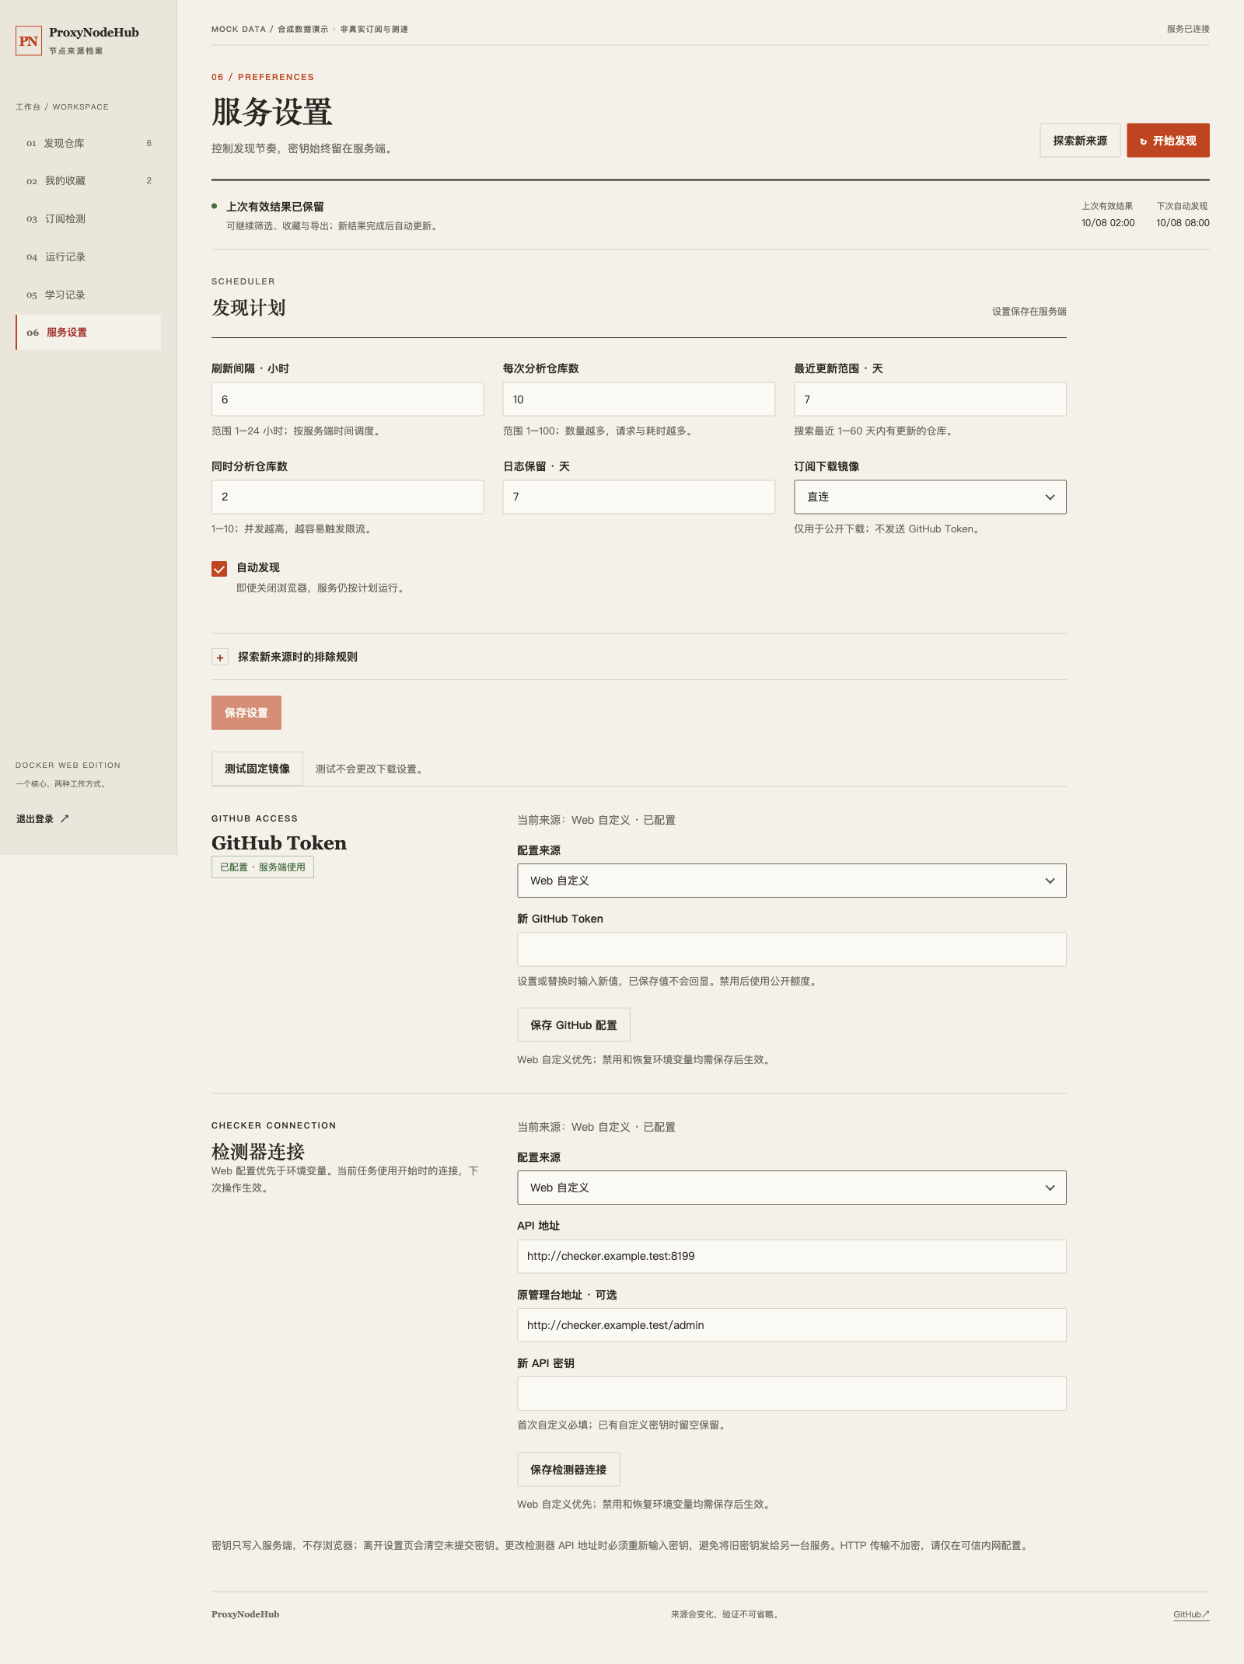The width and height of the screenshot is (1244, 1664).
Task: Click the 新 GitHub Token field
Action: [x=791, y=949]
